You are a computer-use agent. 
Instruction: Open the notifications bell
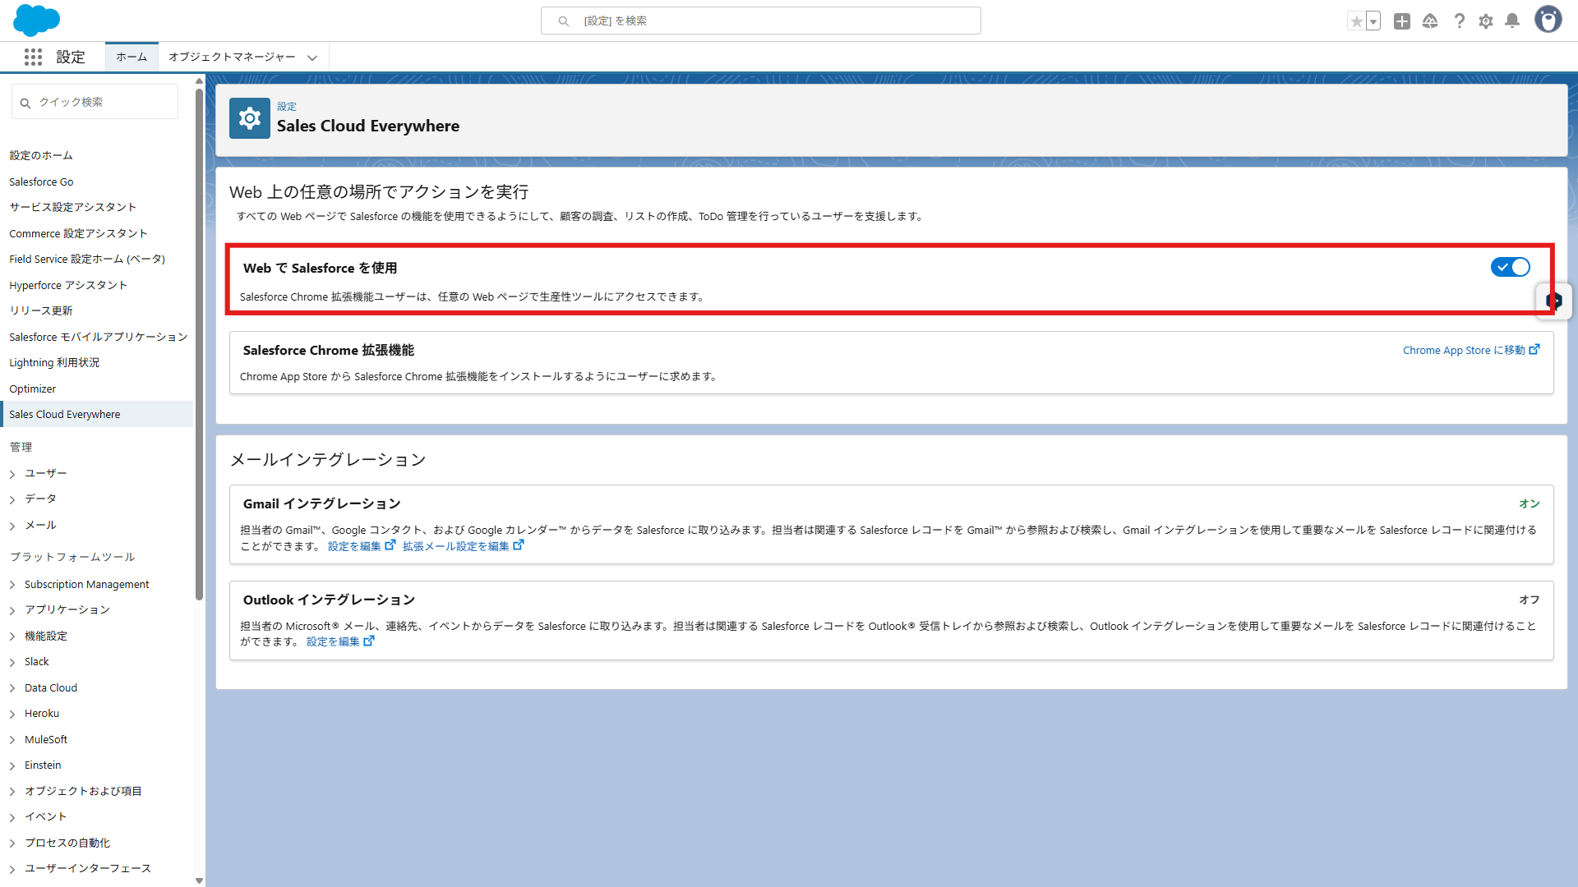pos(1512,21)
